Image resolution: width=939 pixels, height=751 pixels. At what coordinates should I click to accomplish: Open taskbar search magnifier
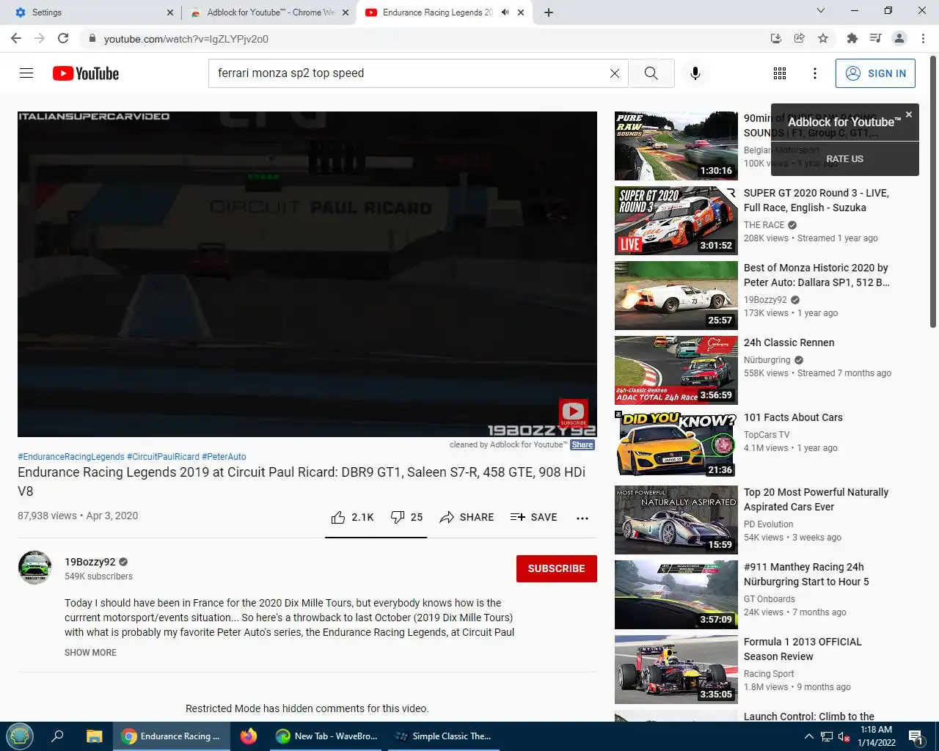tap(57, 736)
